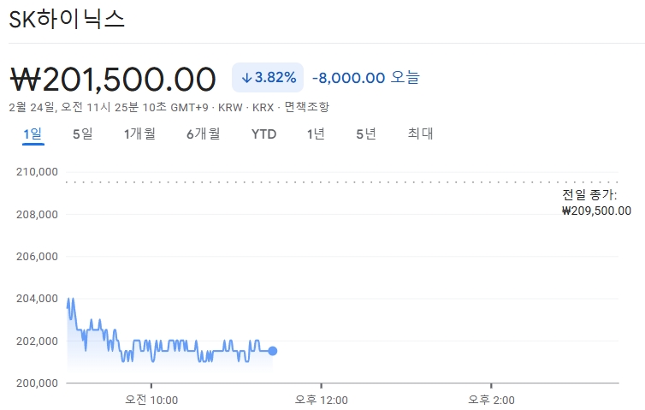645x410 pixels.
Task: Select the YTD chart tab
Action: coord(263,134)
